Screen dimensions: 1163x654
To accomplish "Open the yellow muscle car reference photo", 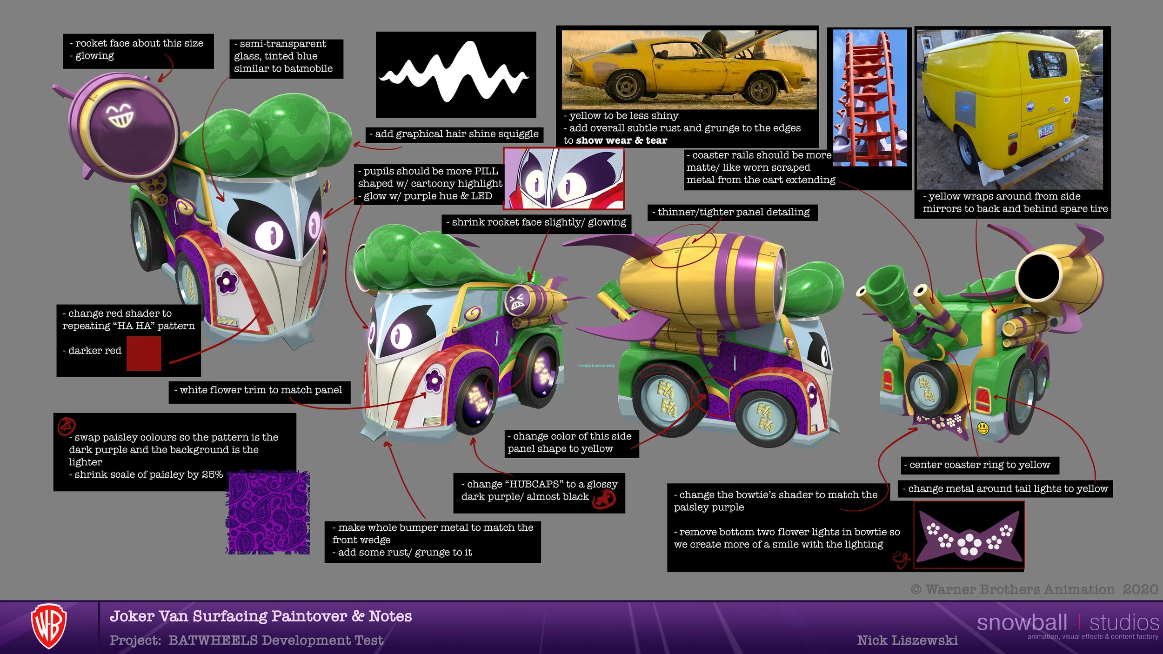I will click(x=688, y=70).
